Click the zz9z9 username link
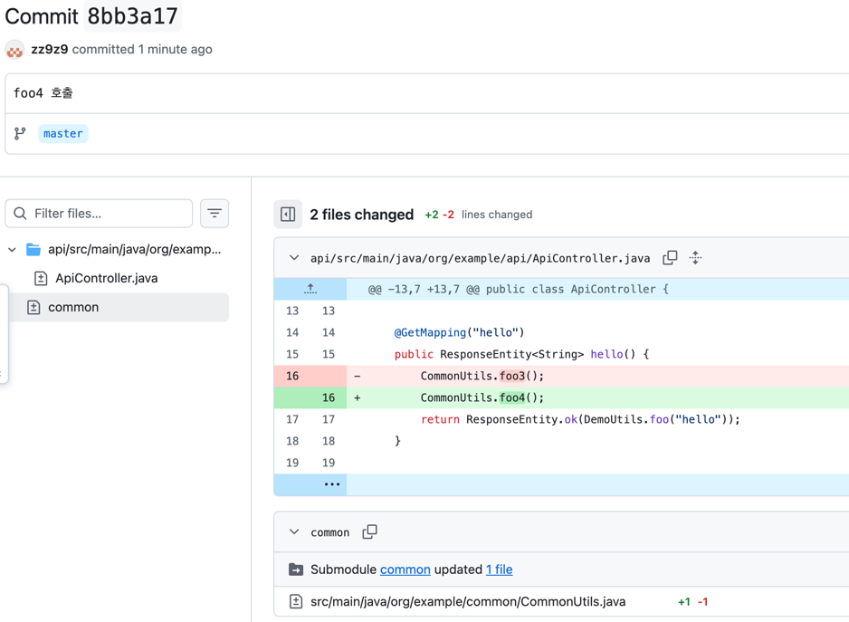 pyautogui.click(x=50, y=50)
